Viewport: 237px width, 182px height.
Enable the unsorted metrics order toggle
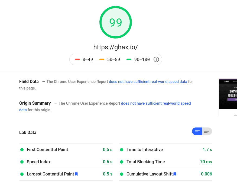(207, 131)
